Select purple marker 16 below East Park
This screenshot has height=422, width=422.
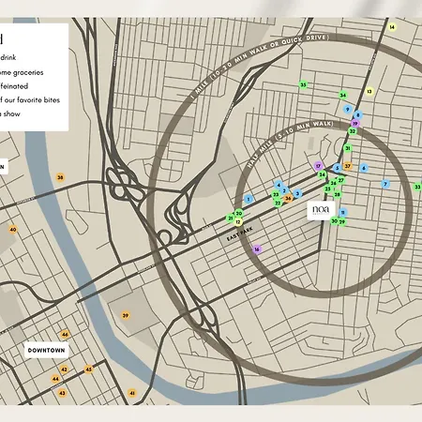coord(257,249)
